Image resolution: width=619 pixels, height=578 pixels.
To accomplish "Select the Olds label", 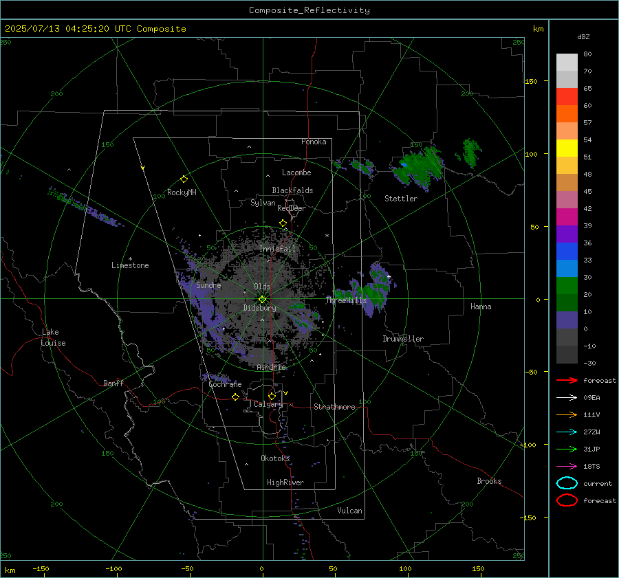I will (262, 287).
